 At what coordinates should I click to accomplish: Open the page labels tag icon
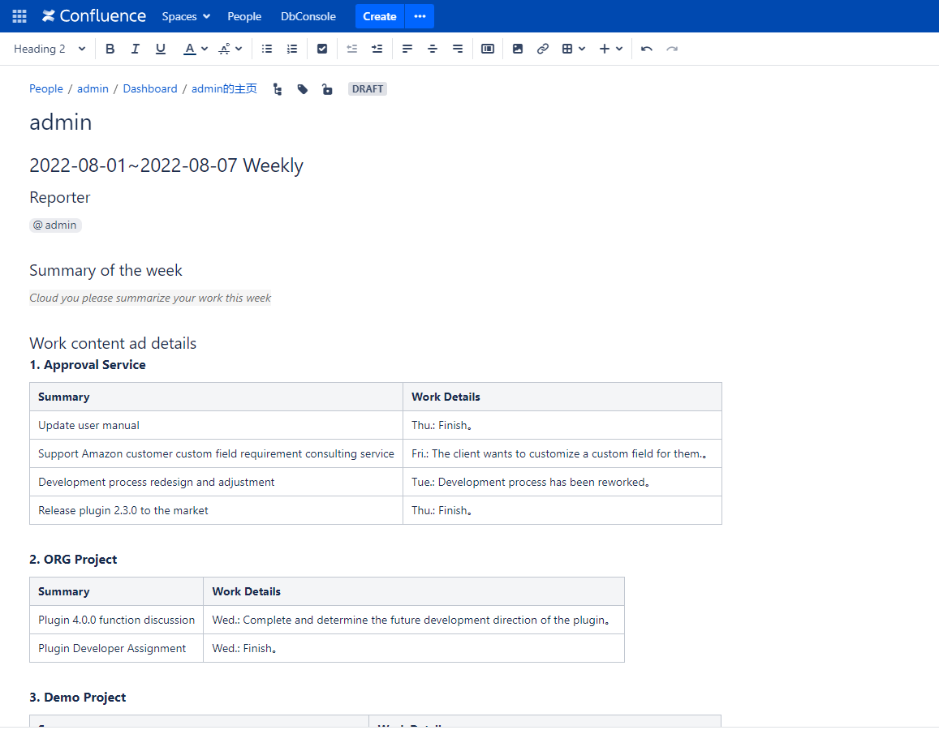point(303,89)
